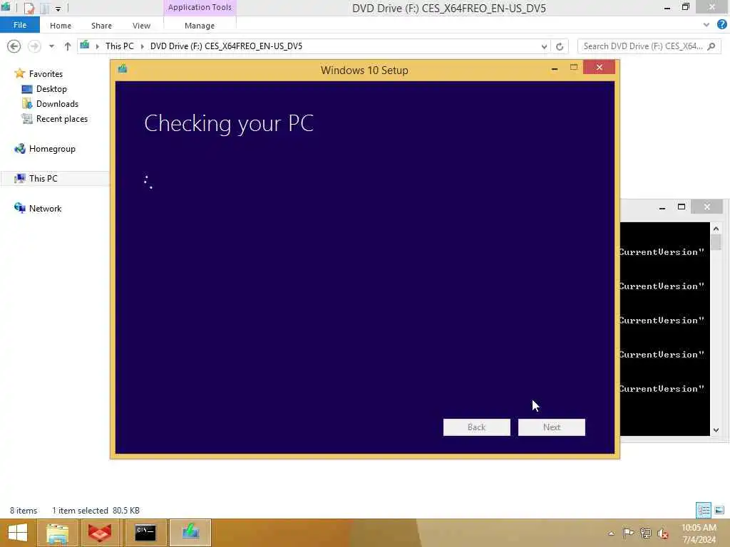Open Explorer Help question mark icon
This screenshot has width=730, height=547.
point(722,25)
